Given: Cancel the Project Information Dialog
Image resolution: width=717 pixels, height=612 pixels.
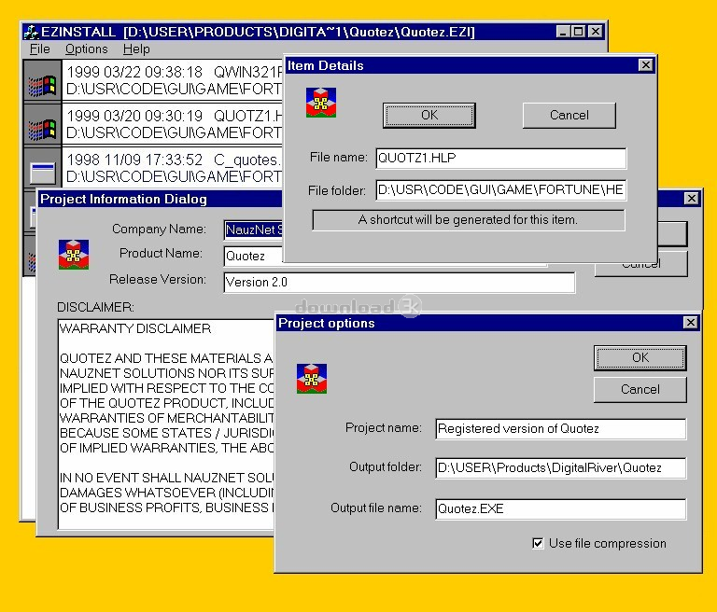Looking at the screenshot, I should 641,264.
